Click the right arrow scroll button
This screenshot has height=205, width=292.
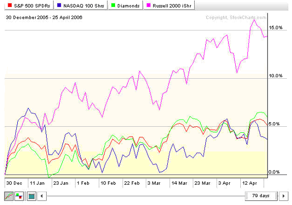pos(283,196)
